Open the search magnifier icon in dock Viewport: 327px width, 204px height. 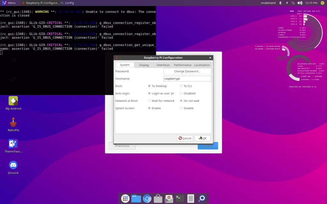point(202,199)
